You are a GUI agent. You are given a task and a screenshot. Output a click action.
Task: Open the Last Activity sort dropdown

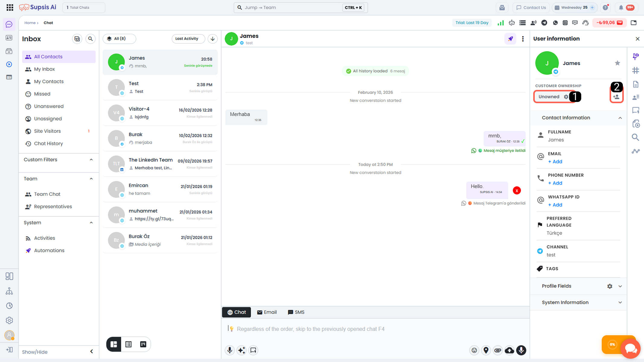coord(188,39)
